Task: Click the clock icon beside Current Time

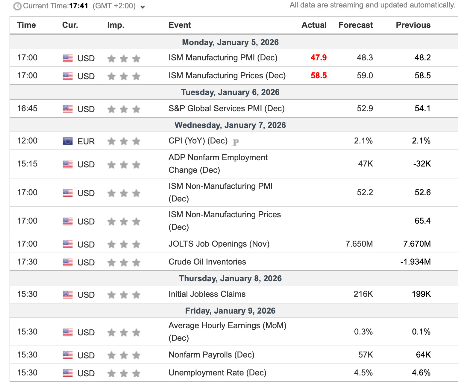Action: [x=18, y=6]
